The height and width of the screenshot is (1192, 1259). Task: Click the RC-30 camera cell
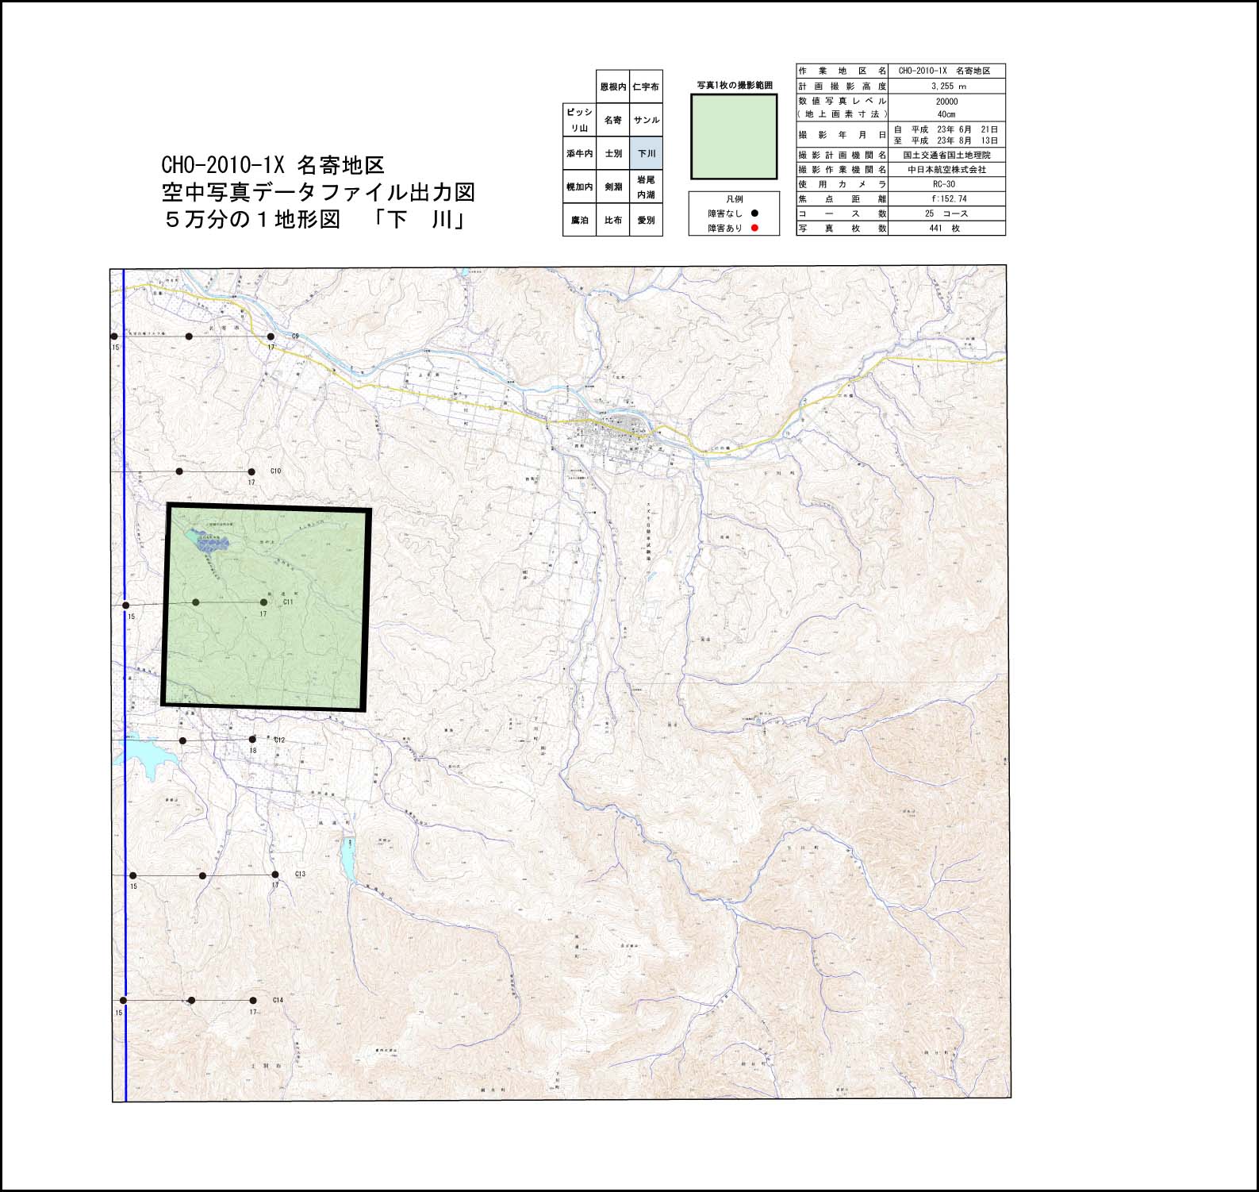tap(946, 184)
